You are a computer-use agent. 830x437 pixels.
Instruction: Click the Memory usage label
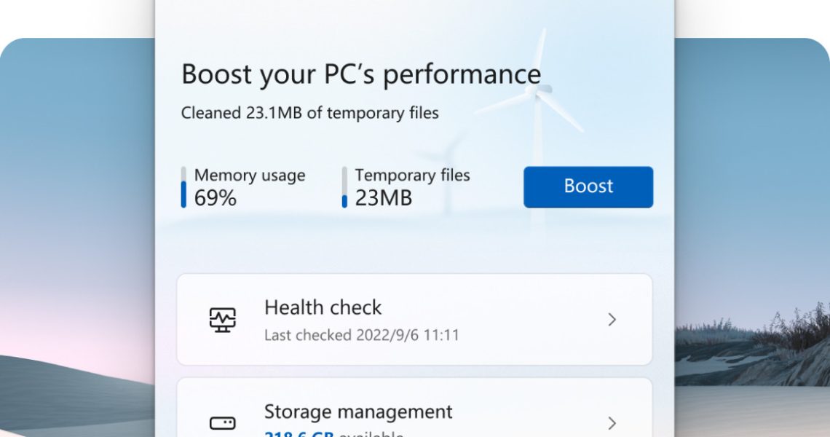pyautogui.click(x=249, y=176)
